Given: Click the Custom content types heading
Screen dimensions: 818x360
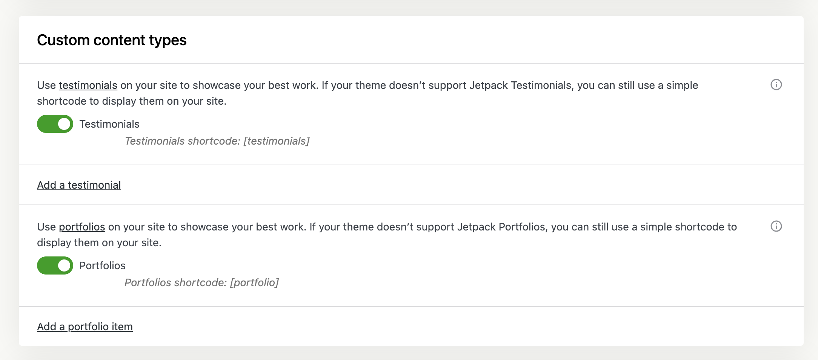Looking at the screenshot, I should click(112, 40).
